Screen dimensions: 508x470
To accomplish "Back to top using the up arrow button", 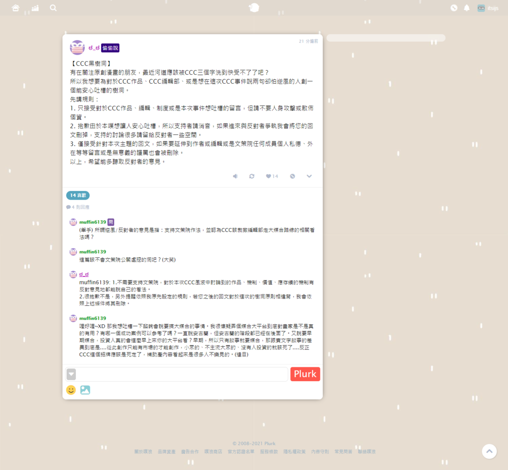I will click(489, 451).
